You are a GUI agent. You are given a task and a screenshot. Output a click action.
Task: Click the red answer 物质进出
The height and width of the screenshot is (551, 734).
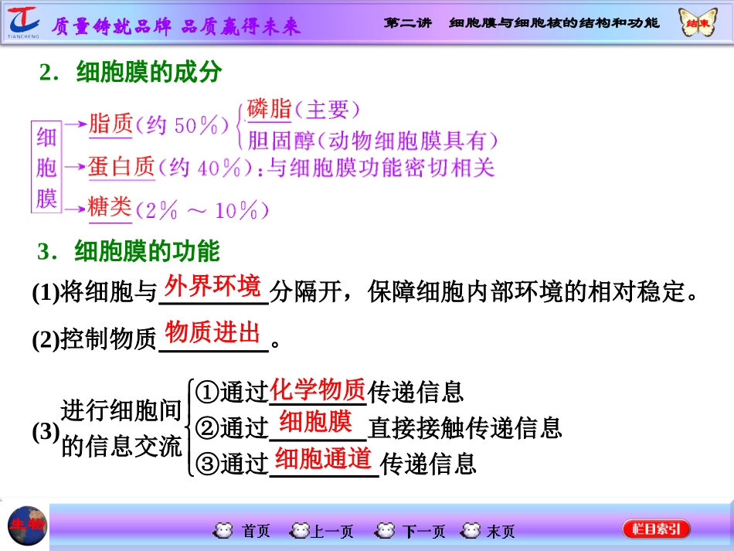point(212,332)
